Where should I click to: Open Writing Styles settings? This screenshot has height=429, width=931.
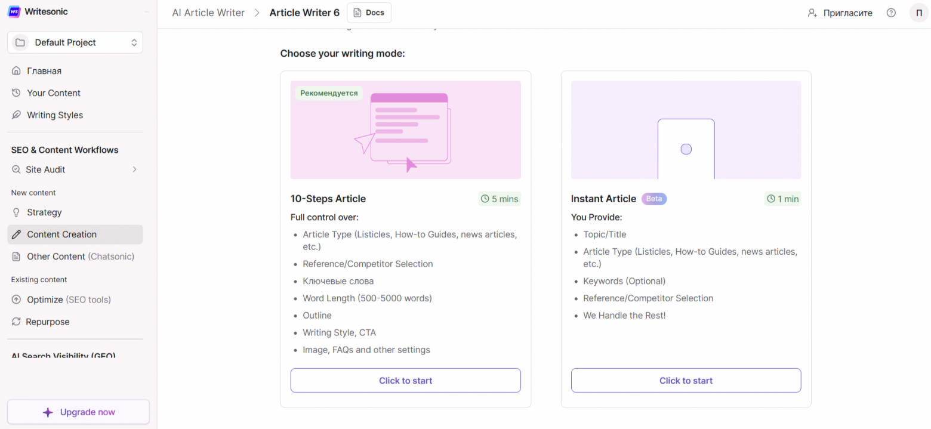tap(54, 115)
